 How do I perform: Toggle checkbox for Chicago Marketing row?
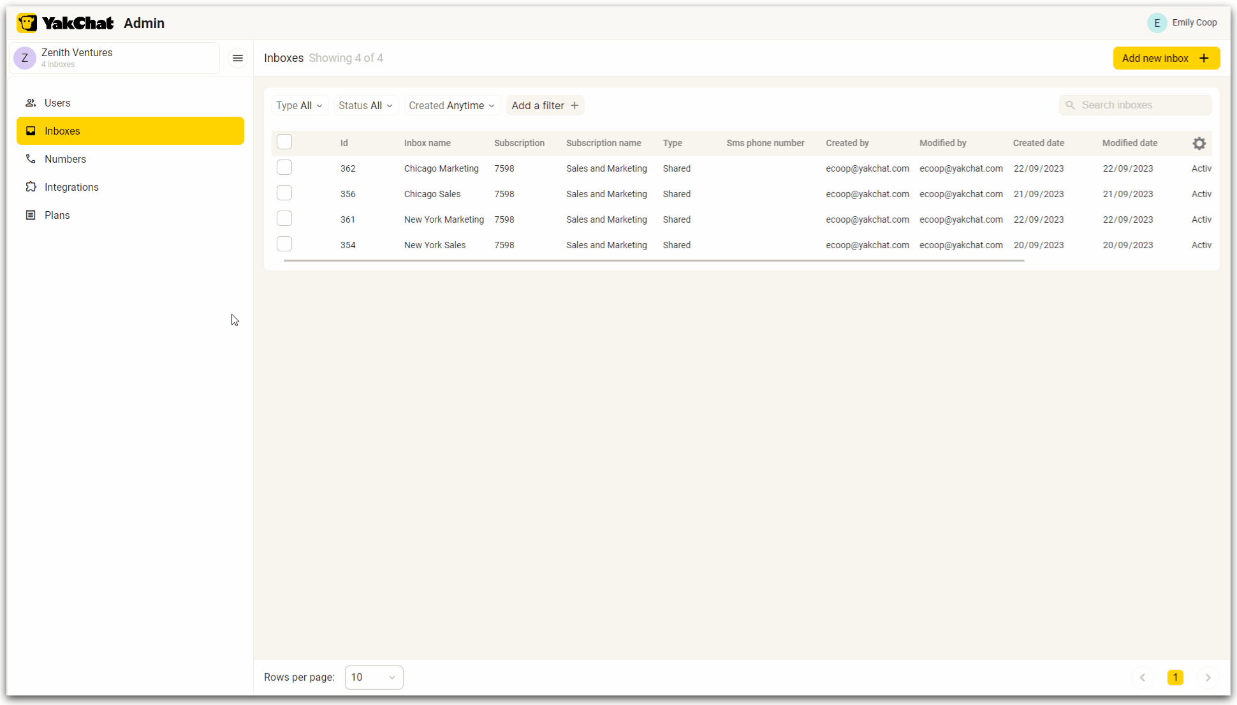point(284,168)
